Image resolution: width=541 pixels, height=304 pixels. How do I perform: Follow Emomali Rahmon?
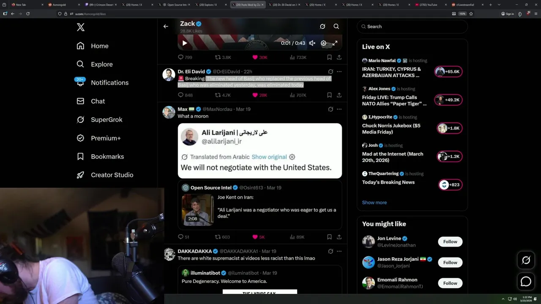coord(450,283)
